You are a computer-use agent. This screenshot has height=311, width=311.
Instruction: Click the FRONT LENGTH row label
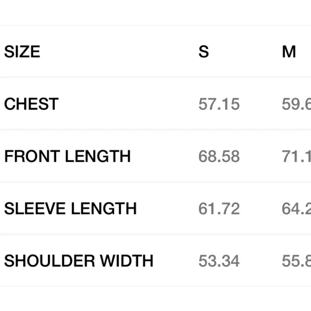tap(68, 156)
